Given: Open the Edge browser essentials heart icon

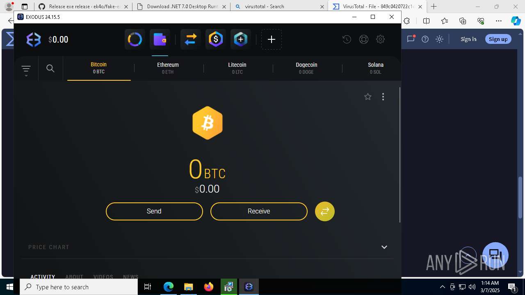Looking at the screenshot, I should click(481, 21).
